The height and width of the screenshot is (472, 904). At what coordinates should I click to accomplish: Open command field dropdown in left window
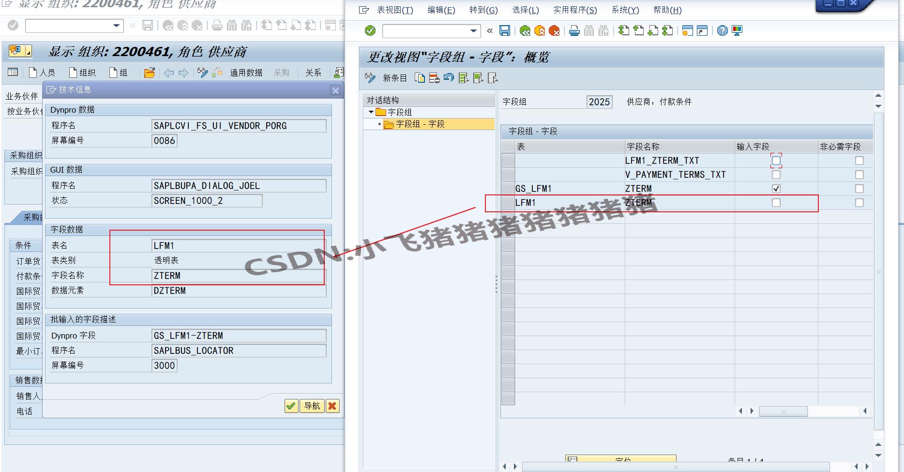[117, 26]
